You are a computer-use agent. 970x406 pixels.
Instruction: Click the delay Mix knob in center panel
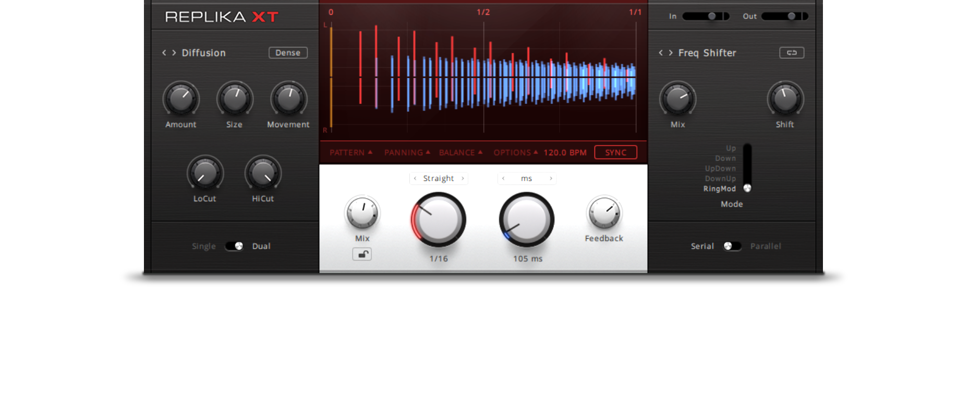(362, 213)
